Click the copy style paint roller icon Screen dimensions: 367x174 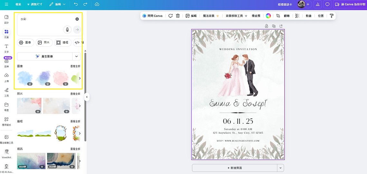[331, 16]
